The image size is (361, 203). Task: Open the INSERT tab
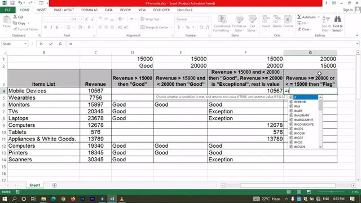pyautogui.click(x=42, y=10)
